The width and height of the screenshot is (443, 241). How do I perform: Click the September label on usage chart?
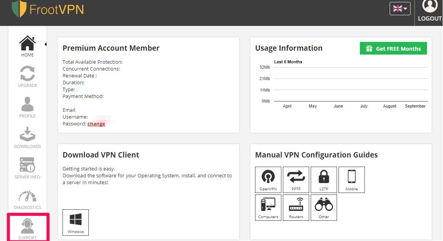[415, 106]
